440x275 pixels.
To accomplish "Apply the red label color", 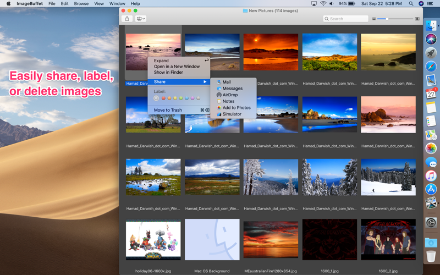I will pos(163,98).
